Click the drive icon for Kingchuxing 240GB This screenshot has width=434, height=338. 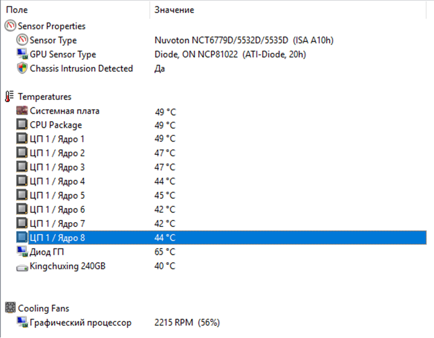click(22, 267)
